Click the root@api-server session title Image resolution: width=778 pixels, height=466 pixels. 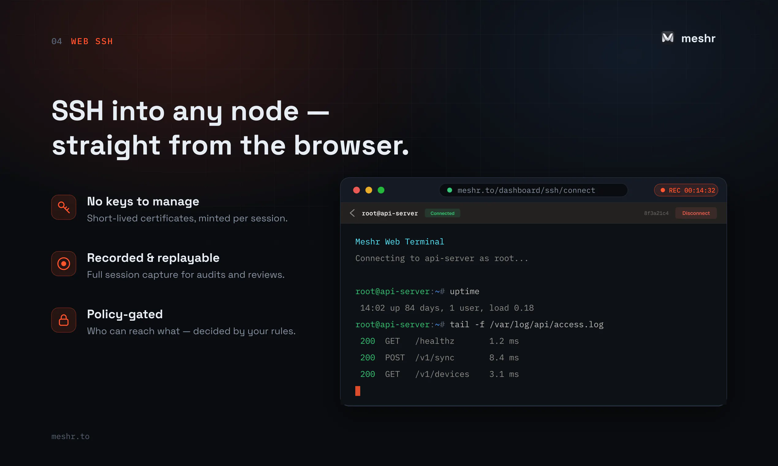point(390,213)
